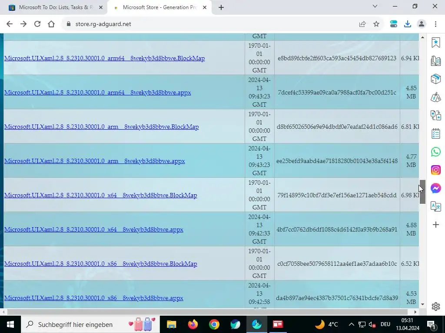
Task: Open the browser downloads panel
Action: 408,24
